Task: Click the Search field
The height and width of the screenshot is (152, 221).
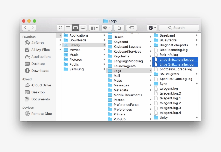Action: coord(179,28)
